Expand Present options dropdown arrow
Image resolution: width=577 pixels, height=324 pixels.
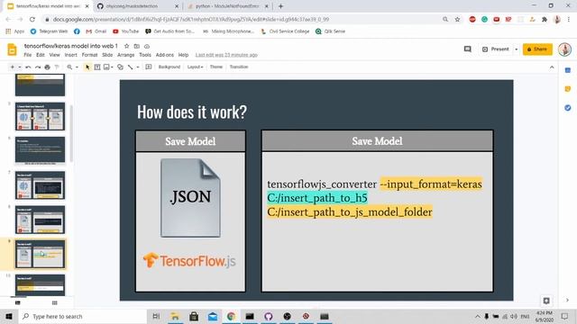516,49
